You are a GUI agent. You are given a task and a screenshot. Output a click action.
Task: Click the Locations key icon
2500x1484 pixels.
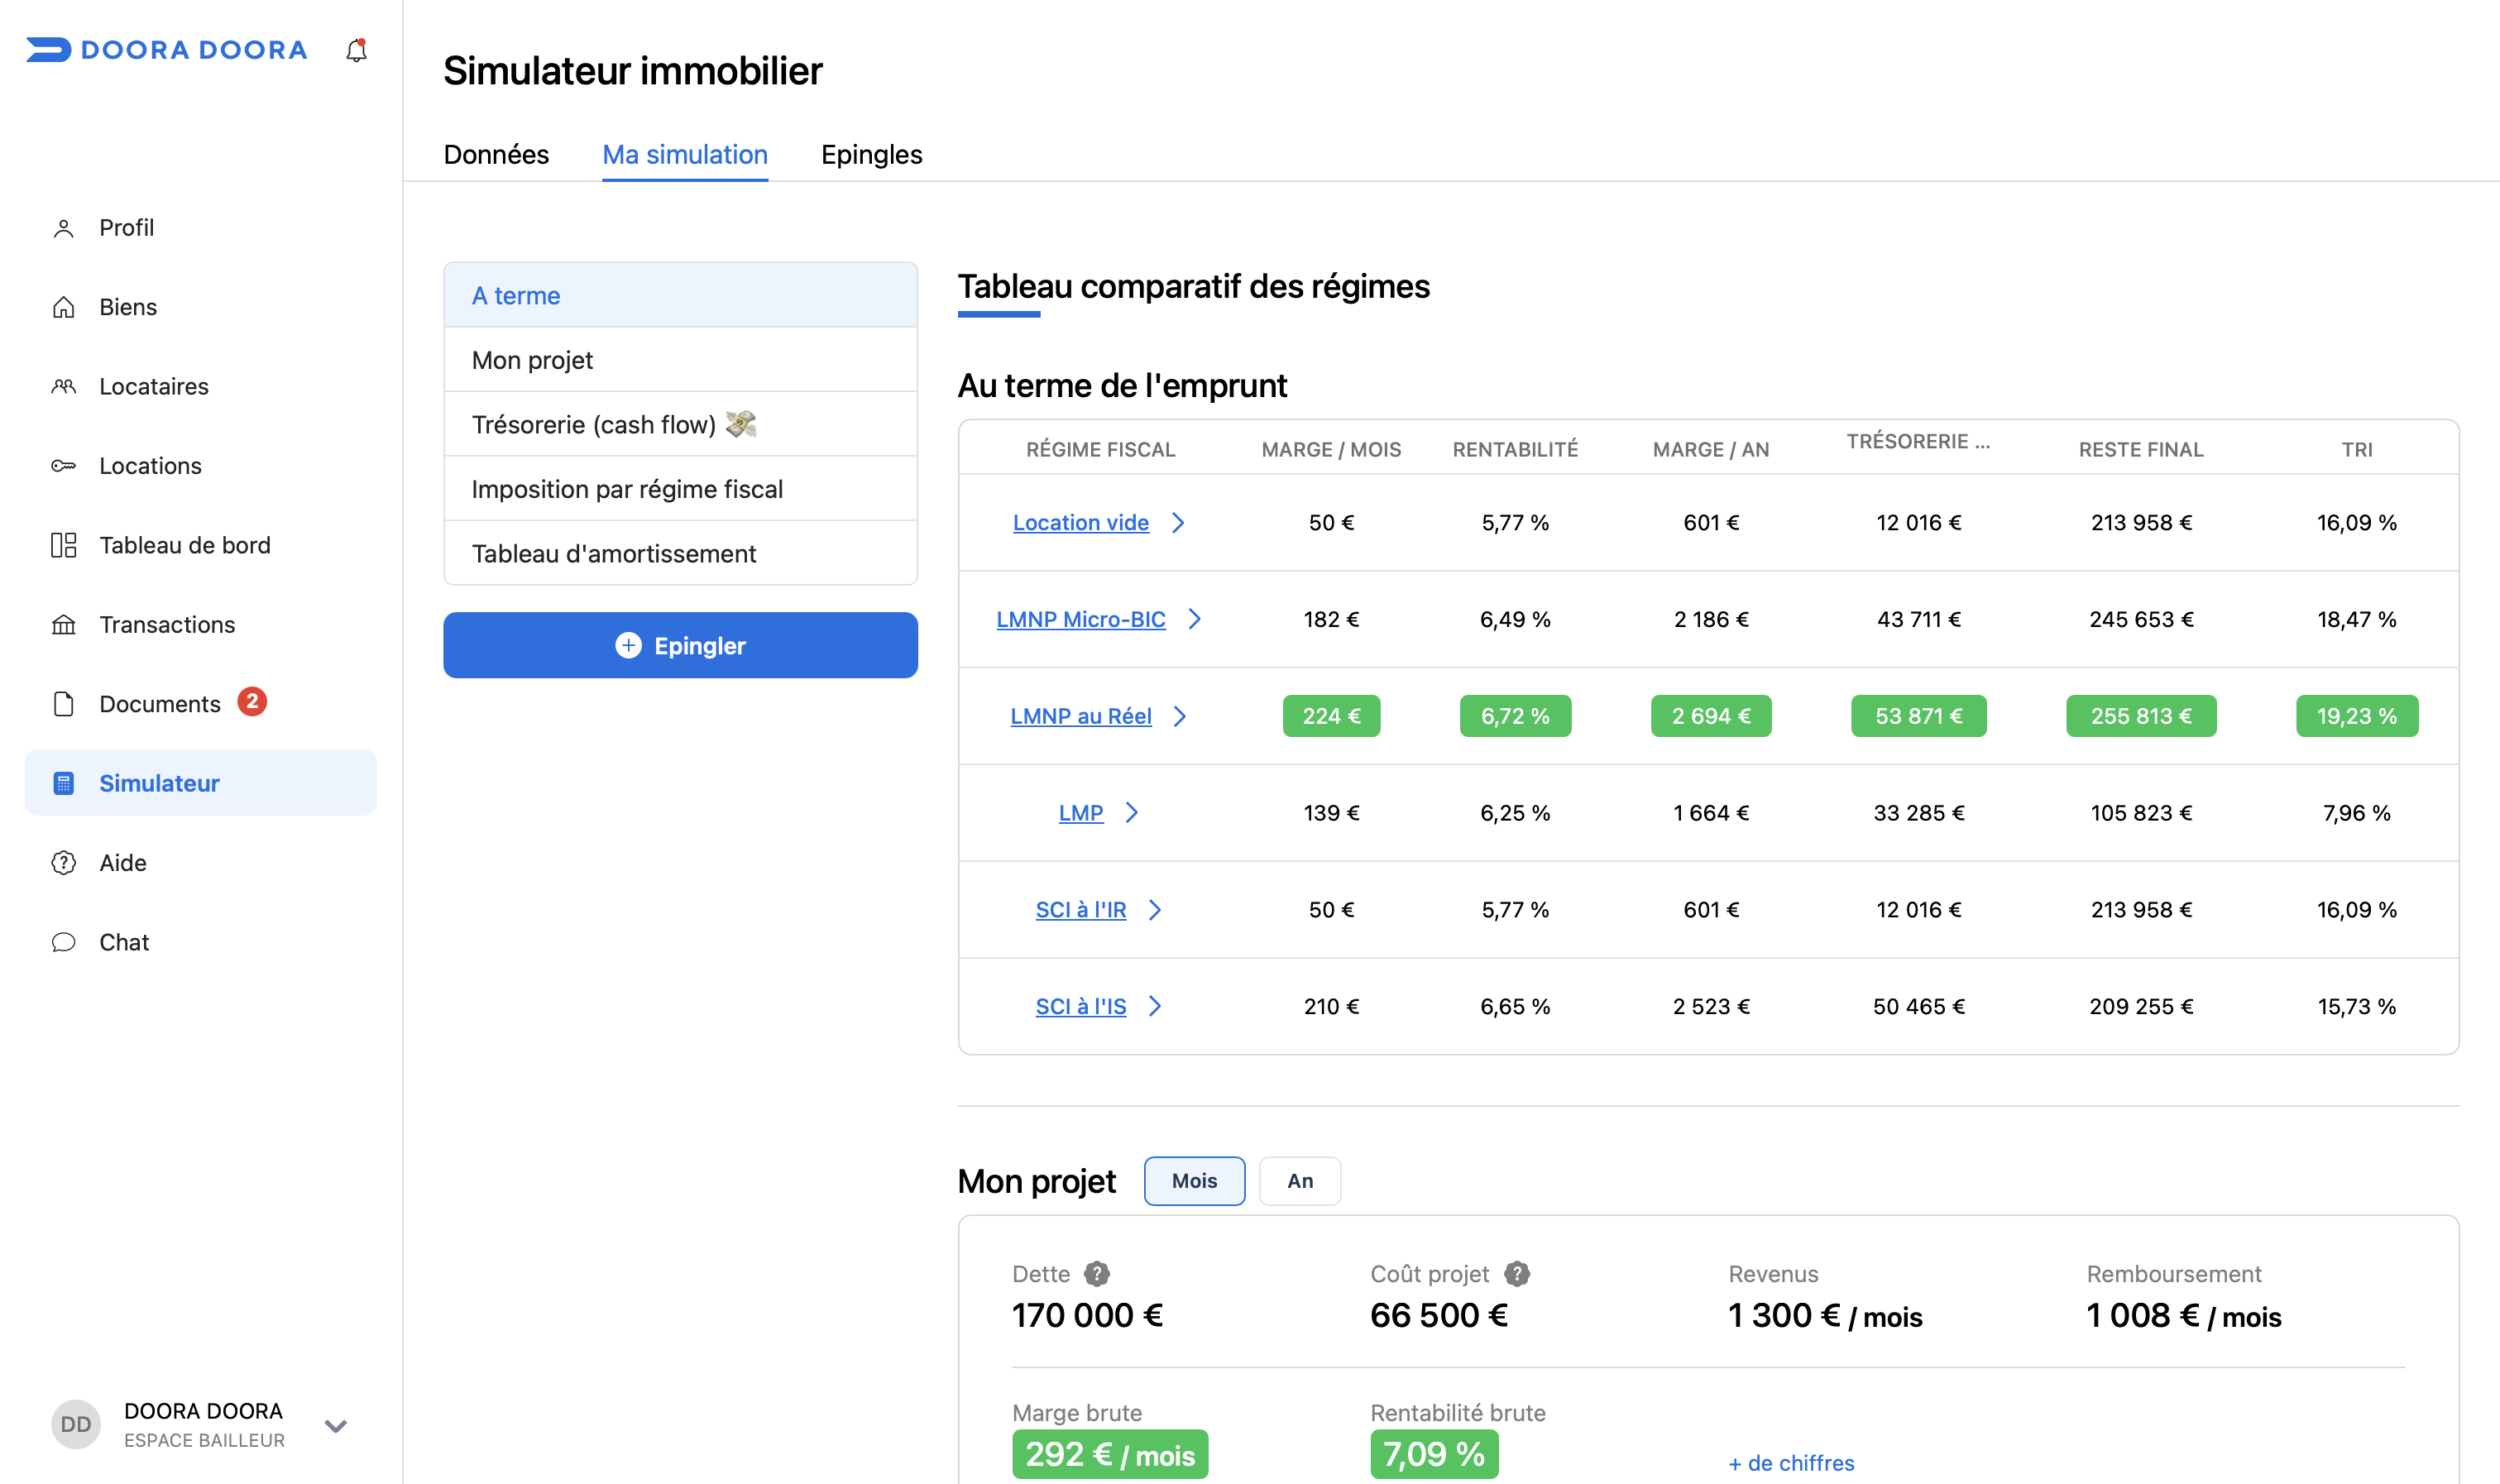click(x=63, y=466)
